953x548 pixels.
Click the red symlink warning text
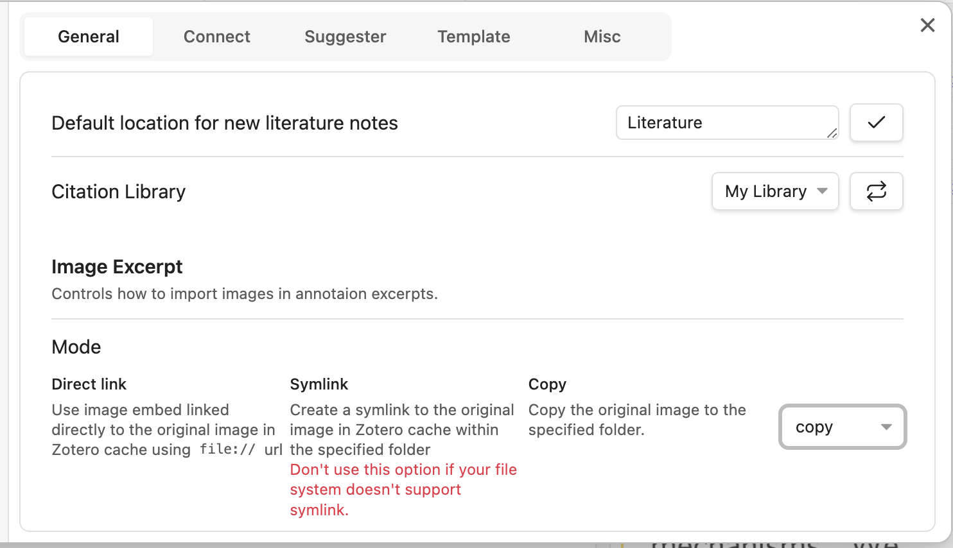click(403, 489)
